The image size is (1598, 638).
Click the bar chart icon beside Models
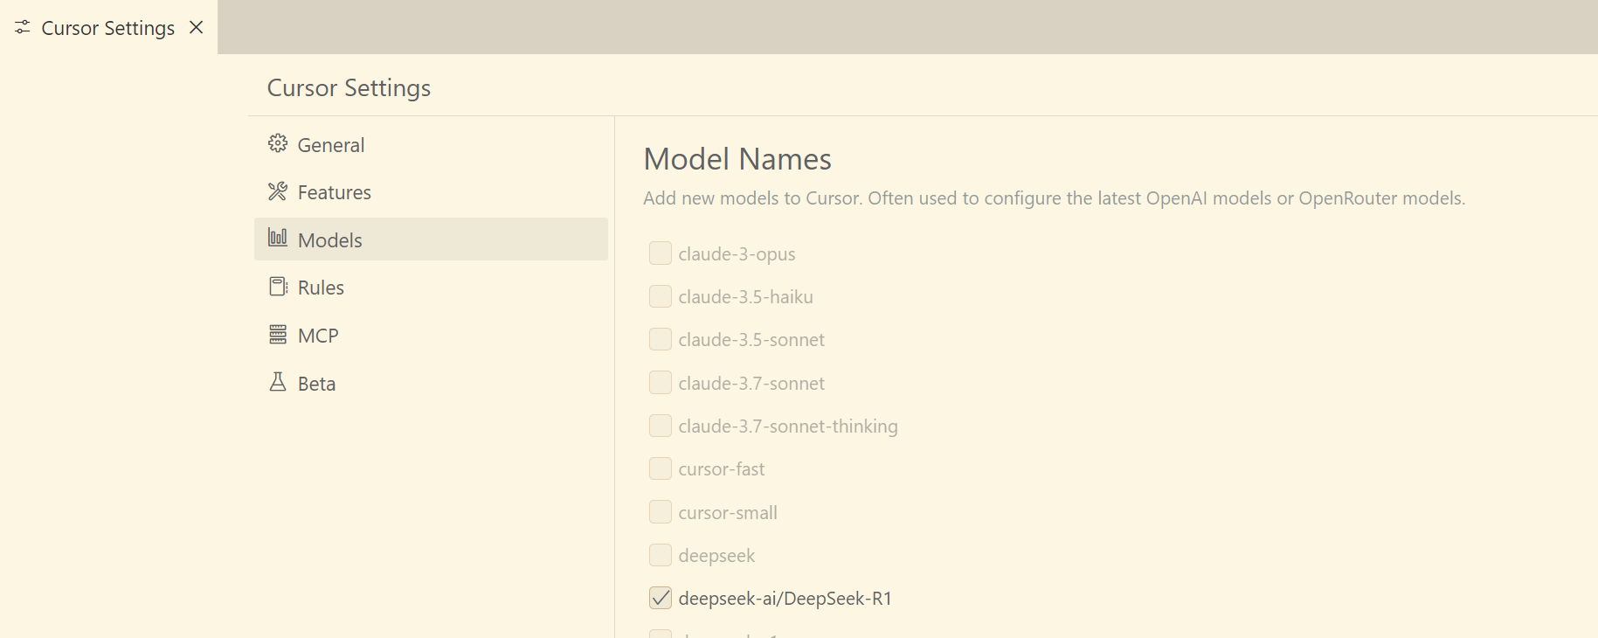278,238
